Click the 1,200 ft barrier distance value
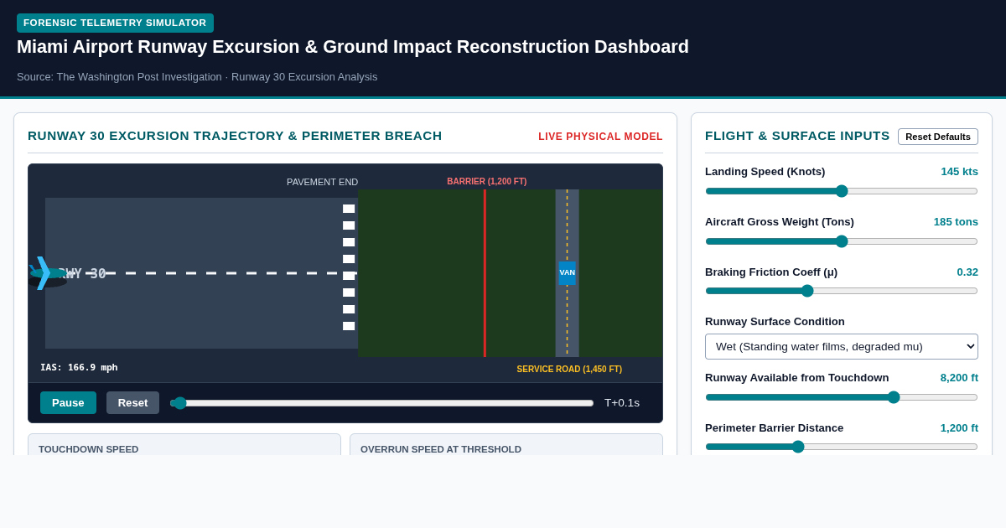Viewport: 1006px width, 528px height. pos(959,428)
